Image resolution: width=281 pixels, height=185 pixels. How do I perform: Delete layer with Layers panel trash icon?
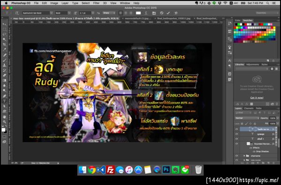point(274,163)
